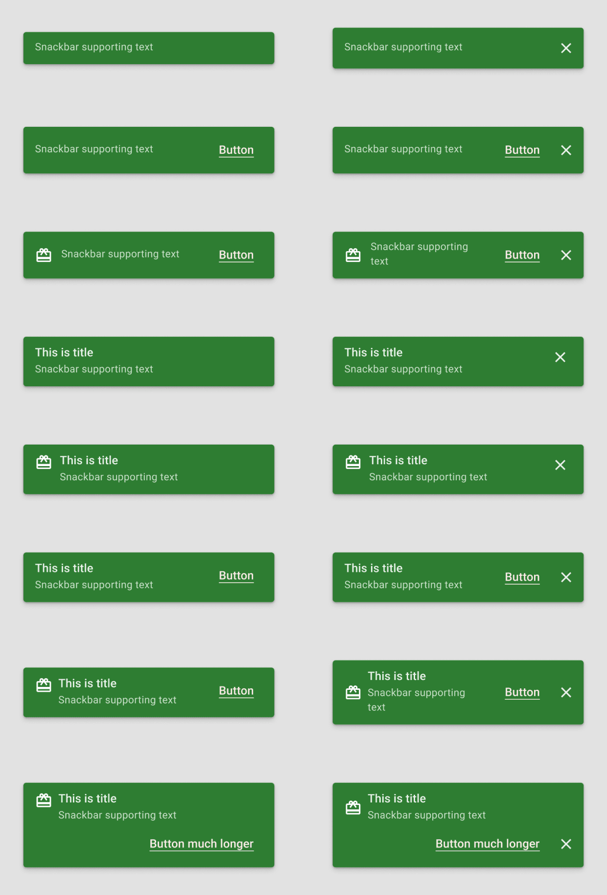Click the gift icon in the left-column titled snackbar without button
This screenshot has width=607, height=895.
44,462
